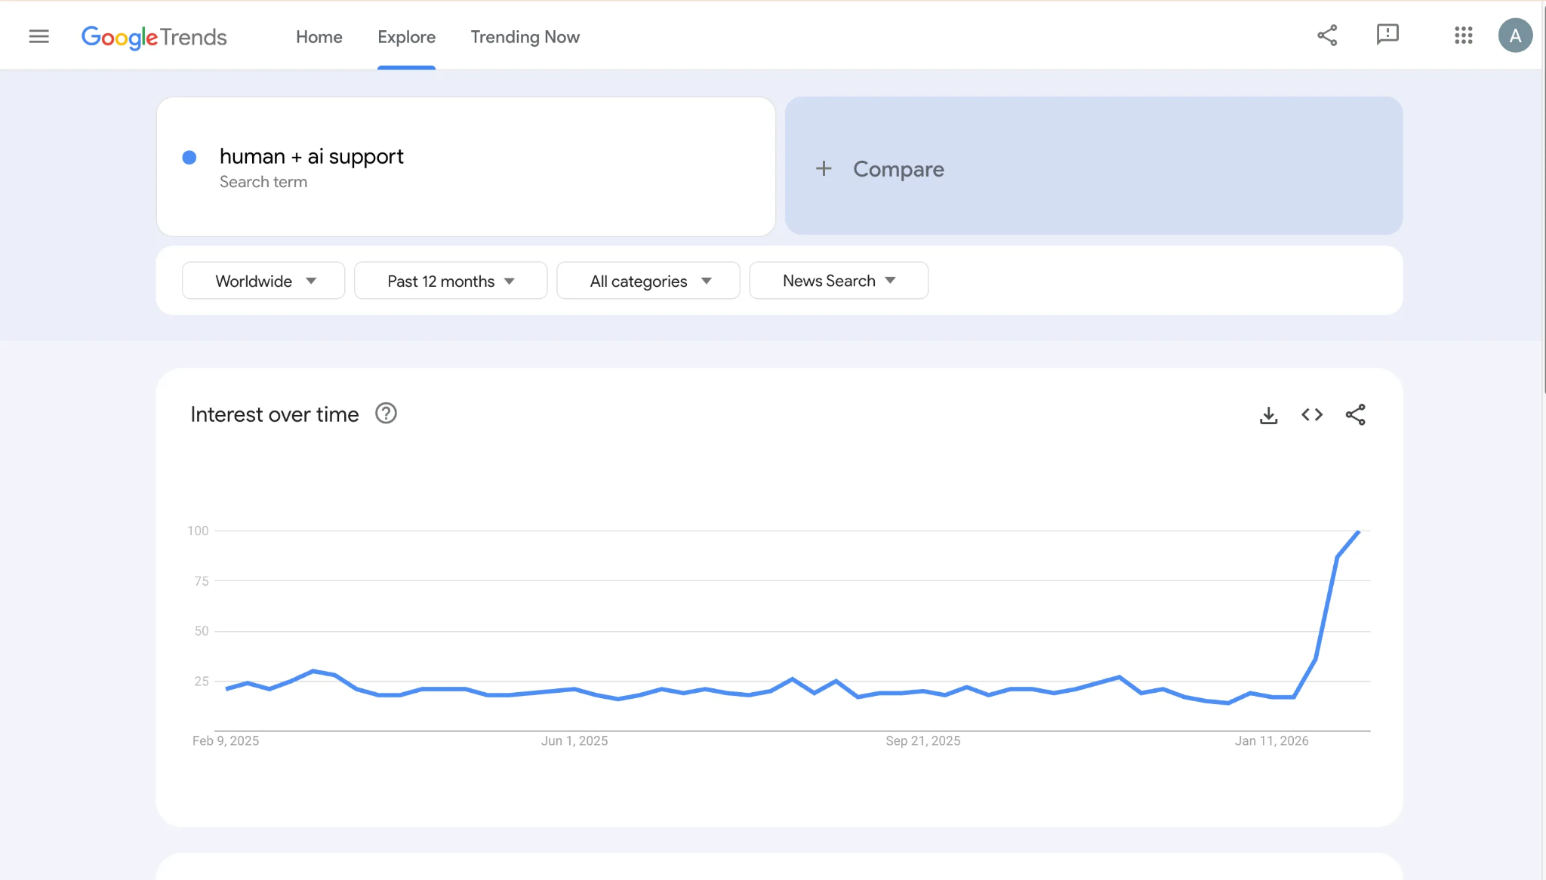Edit the 'human + ai support' search term
1546x880 pixels.
click(x=312, y=156)
